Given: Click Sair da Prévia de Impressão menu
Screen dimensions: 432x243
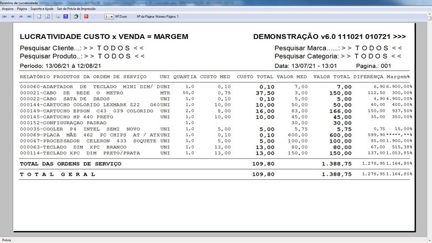Looking at the screenshot, I should coord(76,9).
